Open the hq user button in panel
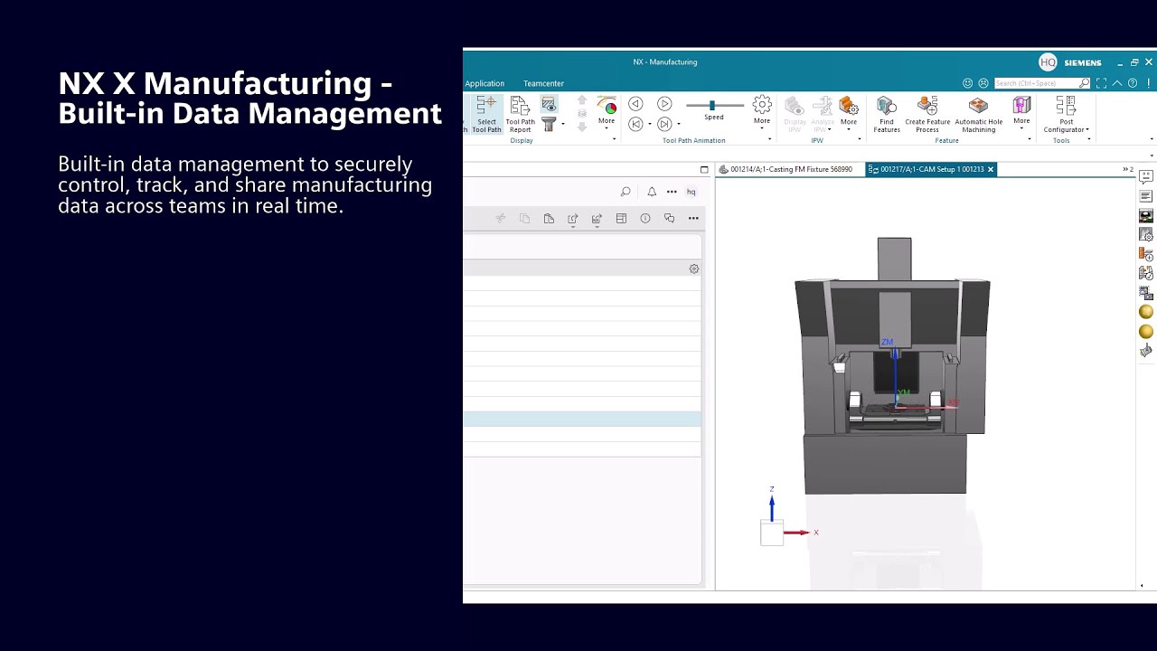1157x651 pixels. point(691,192)
